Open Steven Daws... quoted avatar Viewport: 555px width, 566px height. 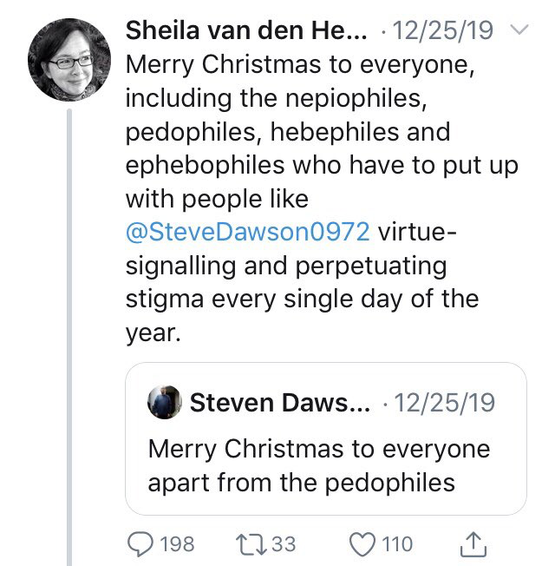coord(165,402)
